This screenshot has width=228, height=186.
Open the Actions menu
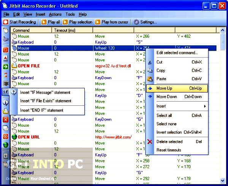(55, 14)
